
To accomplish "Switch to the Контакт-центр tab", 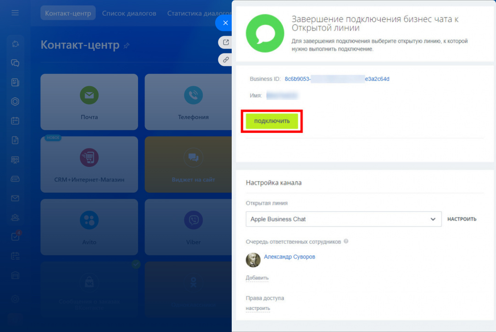I will point(68,13).
